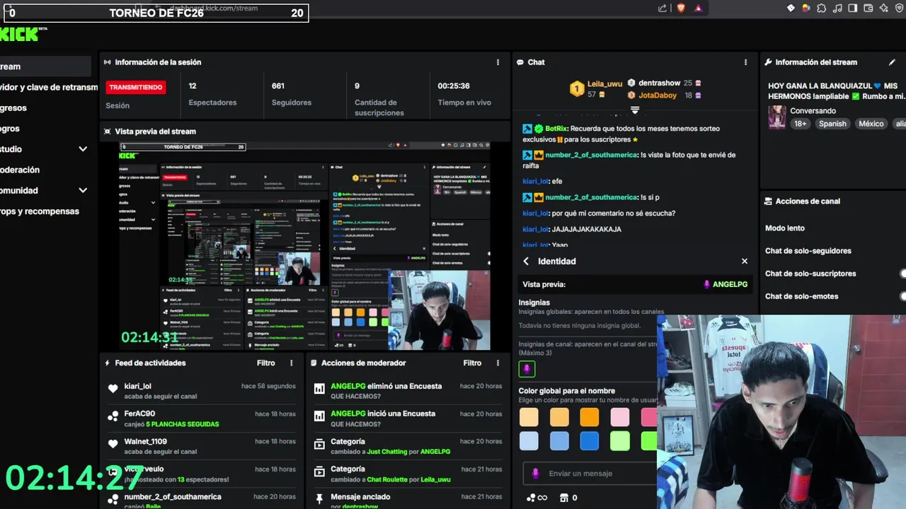Image resolution: width=906 pixels, height=509 pixels.
Task: Click the Spanish language tag
Action: click(832, 123)
